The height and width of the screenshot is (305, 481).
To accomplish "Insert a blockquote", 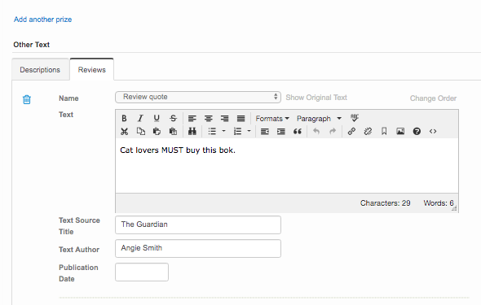I will pyautogui.click(x=298, y=131).
